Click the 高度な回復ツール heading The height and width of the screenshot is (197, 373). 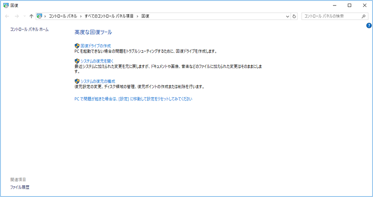[x=93, y=32]
